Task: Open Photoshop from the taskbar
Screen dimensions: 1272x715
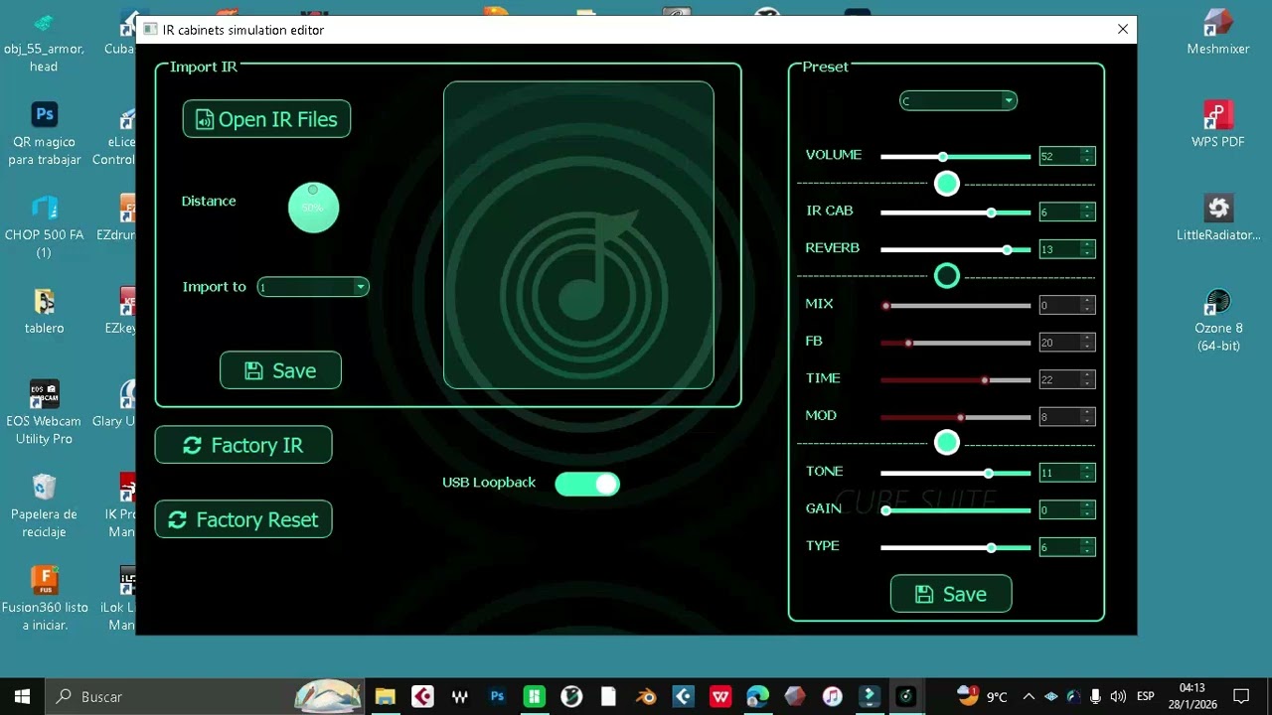Action: click(497, 696)
